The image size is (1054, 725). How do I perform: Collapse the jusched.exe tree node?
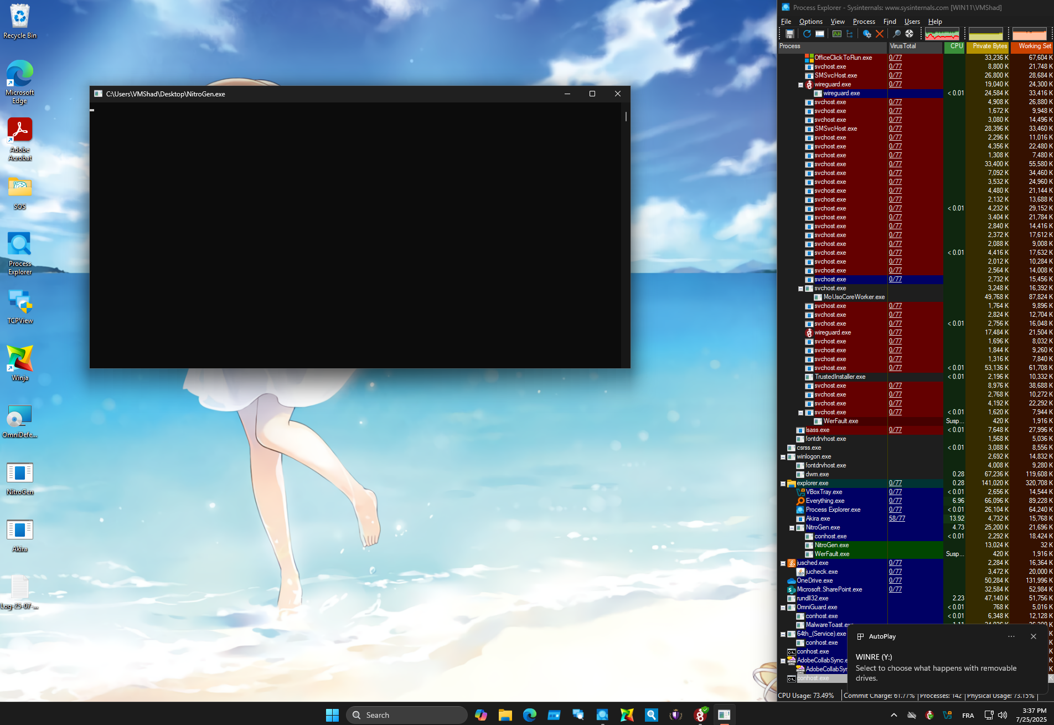783,563
